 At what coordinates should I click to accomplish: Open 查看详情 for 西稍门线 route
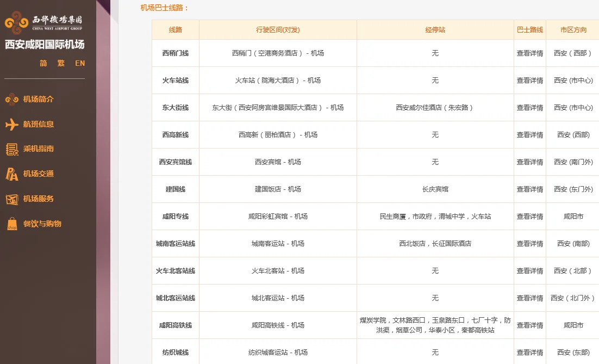[529, 53]
